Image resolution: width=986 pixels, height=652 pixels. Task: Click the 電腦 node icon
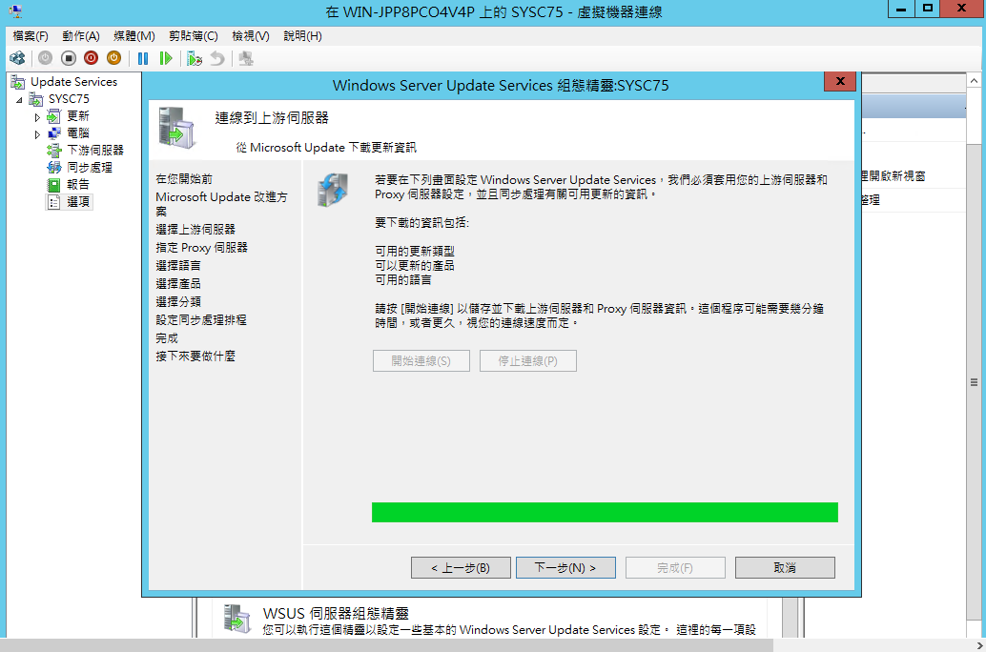point(54,133)
